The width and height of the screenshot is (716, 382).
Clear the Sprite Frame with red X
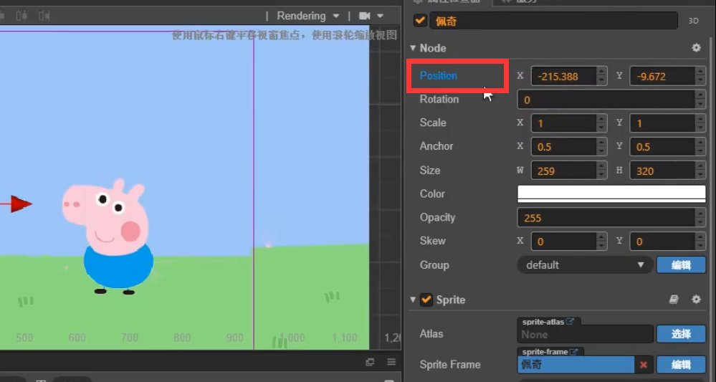pos(644,365)
